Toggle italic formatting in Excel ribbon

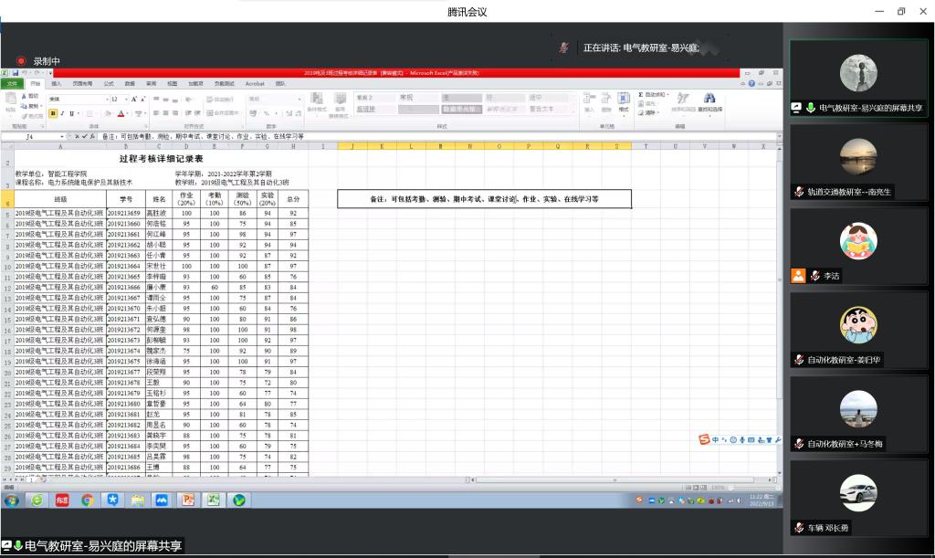(62, 113)
